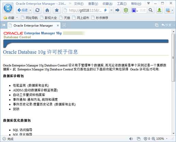Close the Oracle Enterprise Manager tab
176x142 pixels.
[58, 26]
